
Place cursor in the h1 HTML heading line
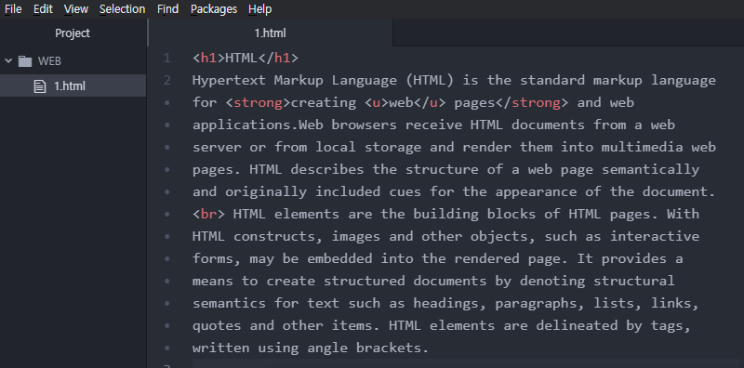point(246,59)
